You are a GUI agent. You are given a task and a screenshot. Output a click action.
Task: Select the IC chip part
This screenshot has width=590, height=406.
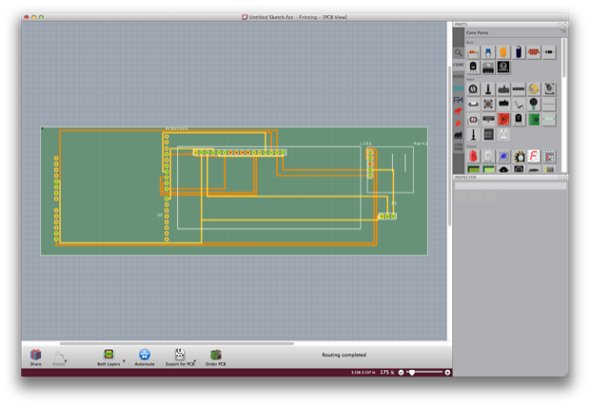pos(488,68)
